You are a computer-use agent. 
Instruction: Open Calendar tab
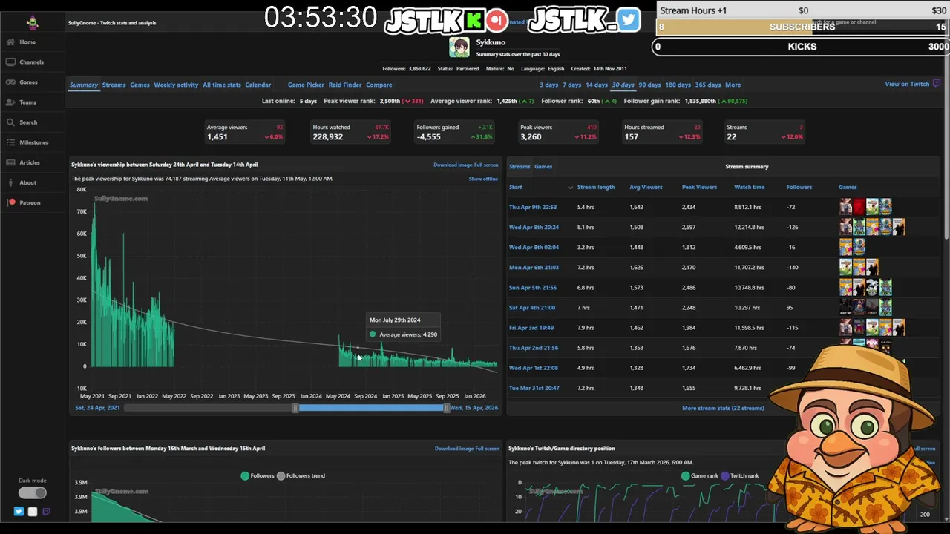(x=258, y=85)
